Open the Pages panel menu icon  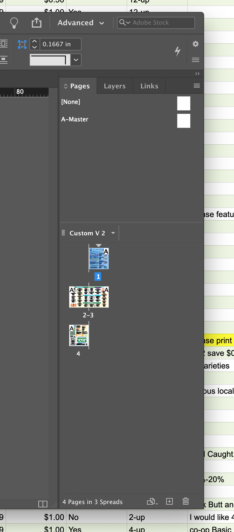click(196, 86)
